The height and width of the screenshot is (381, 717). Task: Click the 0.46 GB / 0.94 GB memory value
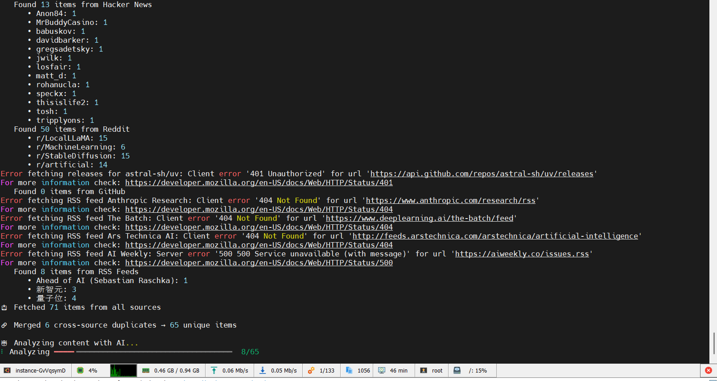177,370
